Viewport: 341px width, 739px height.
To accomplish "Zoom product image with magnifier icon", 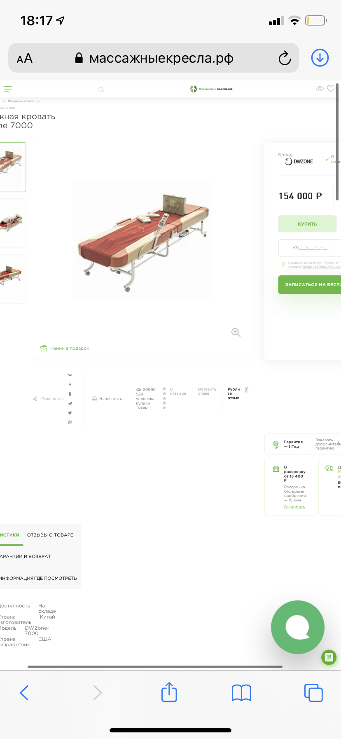I will 236,333.
